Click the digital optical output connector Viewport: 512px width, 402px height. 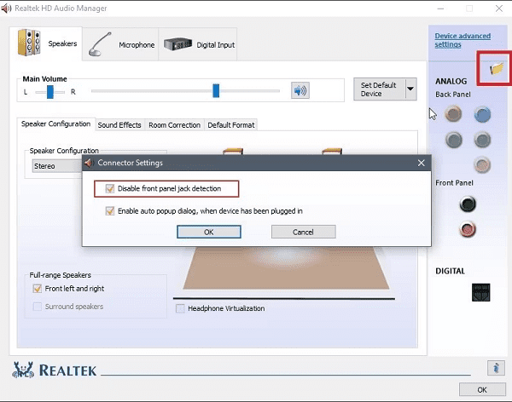click(480, 292)
